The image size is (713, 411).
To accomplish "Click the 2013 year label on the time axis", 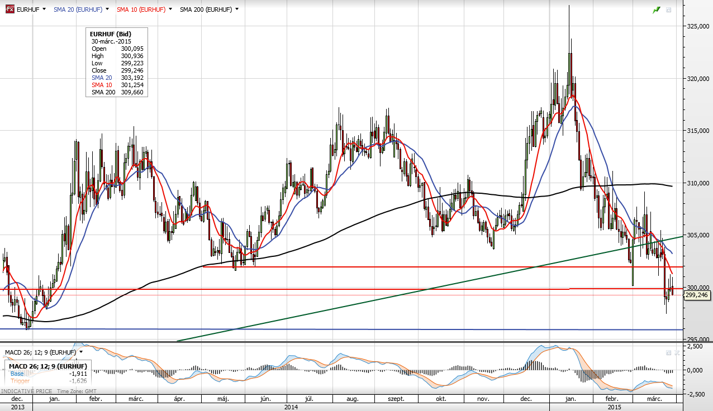I will tap(18, 407).
